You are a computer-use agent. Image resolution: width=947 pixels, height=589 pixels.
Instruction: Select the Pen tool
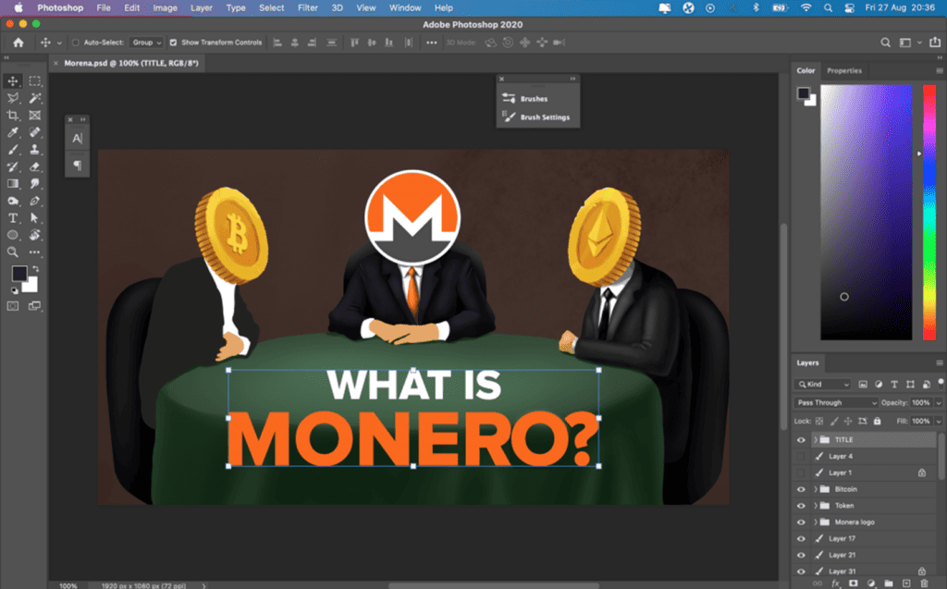(x=35, y=201)
